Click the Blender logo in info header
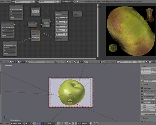Image resolution: width=156 pixels, height=125 pixels. (78, 2)
